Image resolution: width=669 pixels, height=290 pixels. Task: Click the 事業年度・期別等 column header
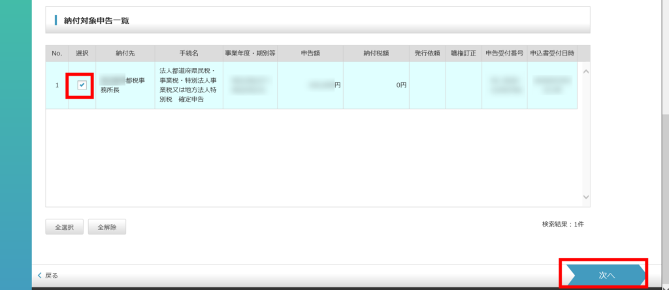coord(250,53)
